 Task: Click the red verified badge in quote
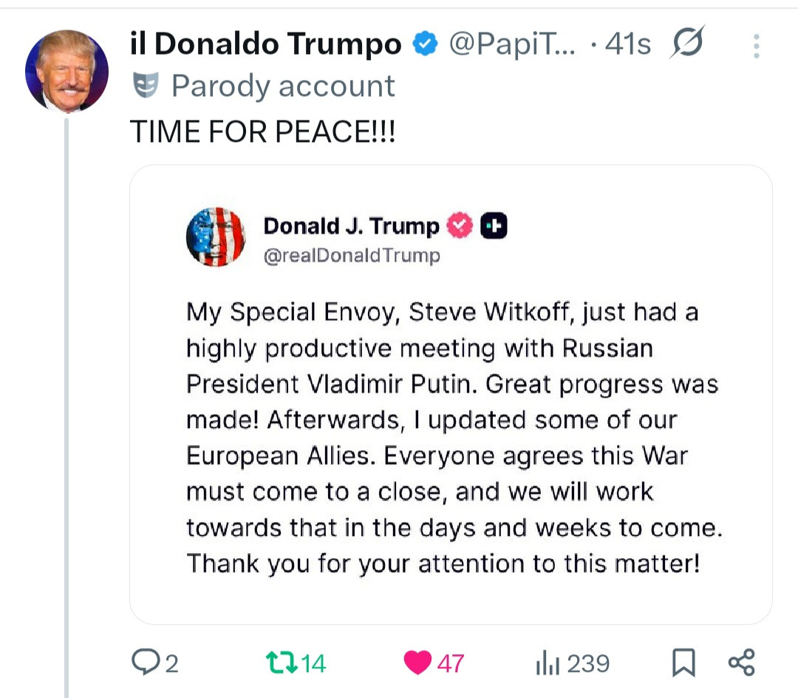click(x=460, y=226)
